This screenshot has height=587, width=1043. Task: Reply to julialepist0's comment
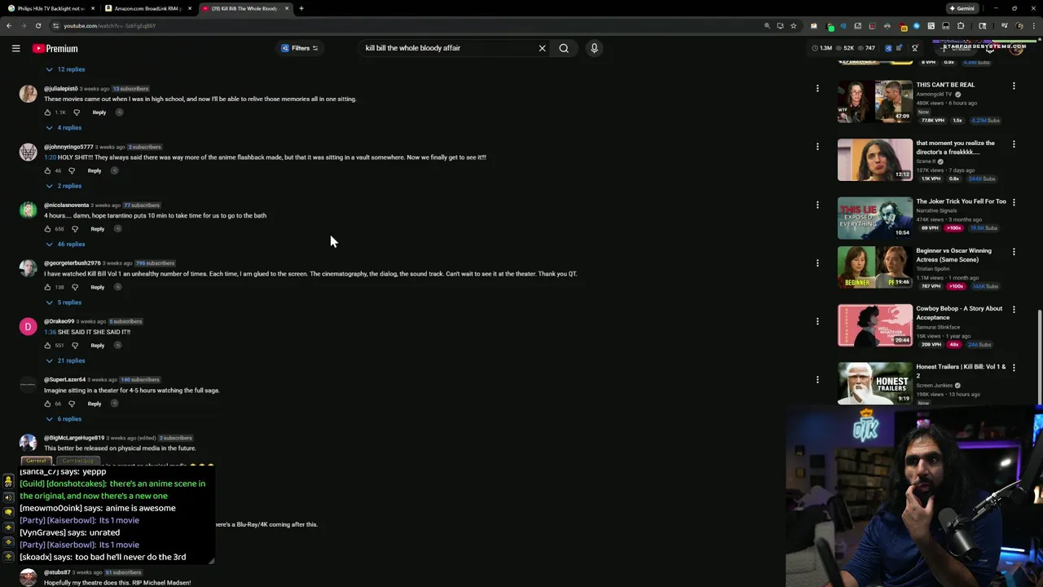click(x=99, y=113)
